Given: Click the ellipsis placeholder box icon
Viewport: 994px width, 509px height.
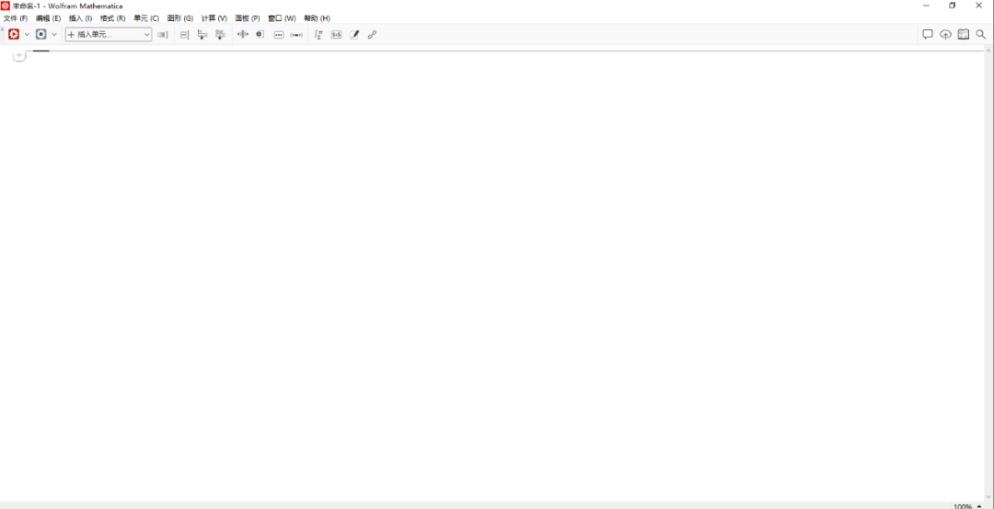Looking at the screenshot, I should pos(278,35).
